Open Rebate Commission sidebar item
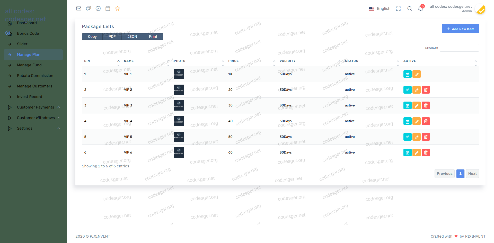The height and width of the screenshot is (243, 494). pos(35,76)
